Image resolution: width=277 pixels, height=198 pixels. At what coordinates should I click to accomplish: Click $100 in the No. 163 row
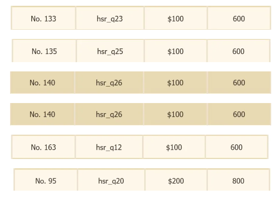point(174,147)
